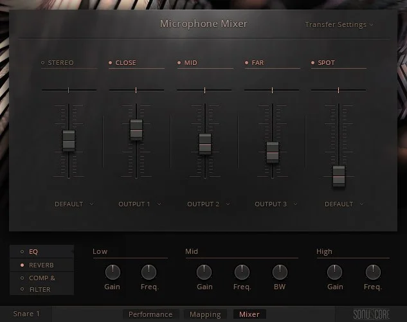Click the SPOT channel label
The height and width of the screenshot is (322, 407).
pyautogui.click(x=326, y=63)
